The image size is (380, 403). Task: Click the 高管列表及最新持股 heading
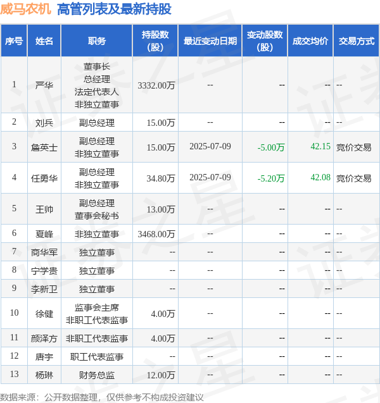coord(114,9)
